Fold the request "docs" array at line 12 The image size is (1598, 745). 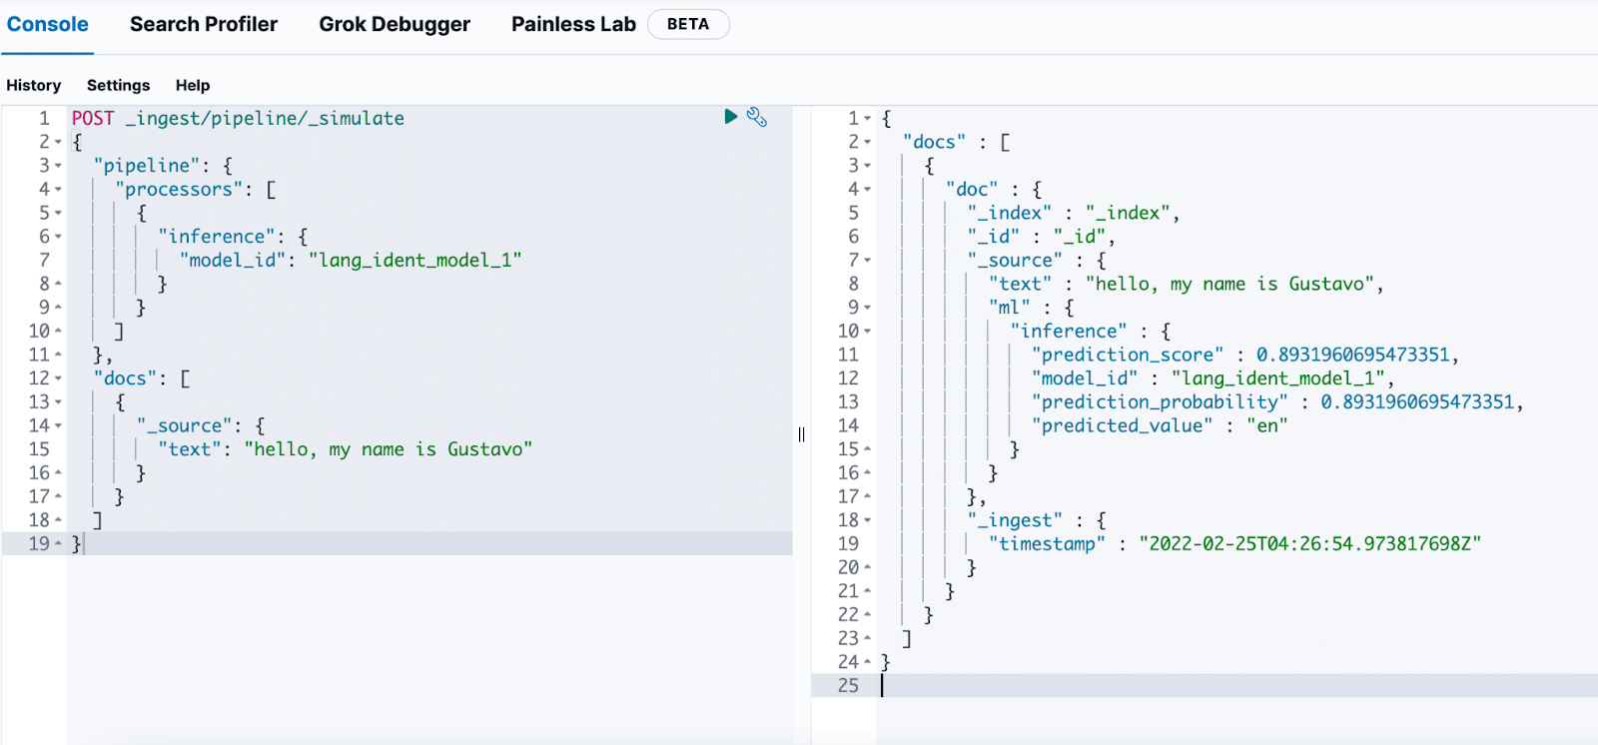tap(59, 378)
